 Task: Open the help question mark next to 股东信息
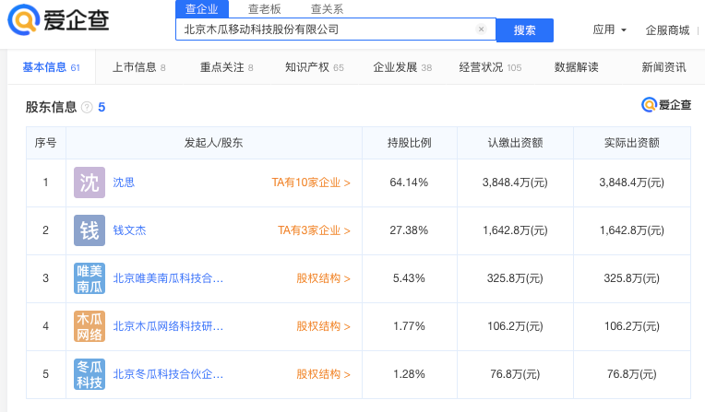coord(87,108)
